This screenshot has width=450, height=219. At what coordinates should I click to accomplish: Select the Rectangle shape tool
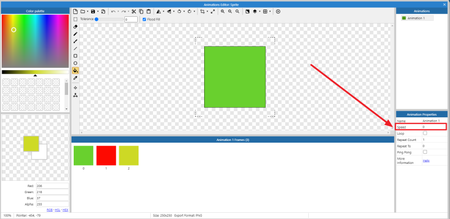(x=75, y=56)
